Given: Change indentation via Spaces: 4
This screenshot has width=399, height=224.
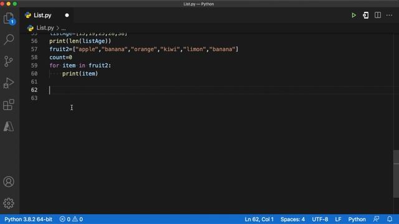Looking at the screenshot, I should (x=292, y=219).
